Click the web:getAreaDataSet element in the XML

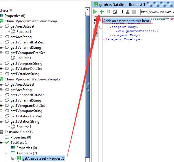137,31
